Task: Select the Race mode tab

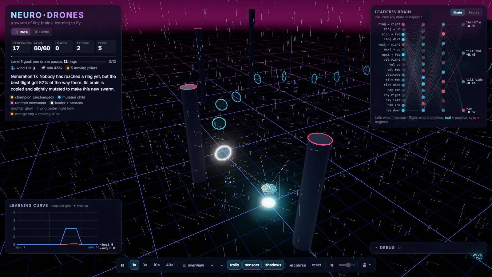Action: (x=21, y=32)
